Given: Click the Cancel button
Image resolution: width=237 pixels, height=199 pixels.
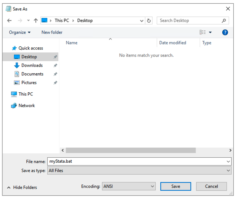Looking at the screenshot, I should click(211, 186).
